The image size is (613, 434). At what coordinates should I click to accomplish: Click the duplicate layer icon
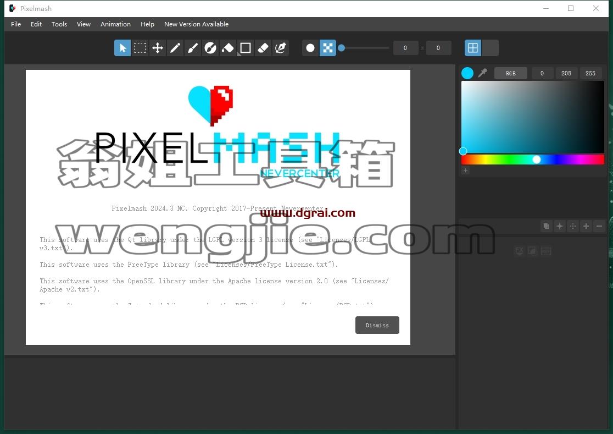546,226
